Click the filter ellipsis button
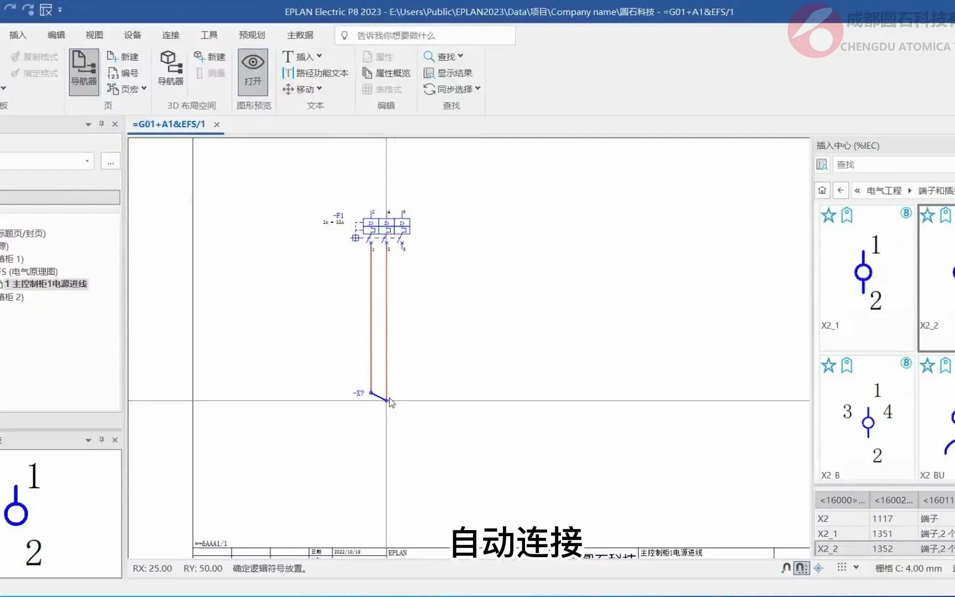Screen dimensions: 955x597 (x=111, y=162)
